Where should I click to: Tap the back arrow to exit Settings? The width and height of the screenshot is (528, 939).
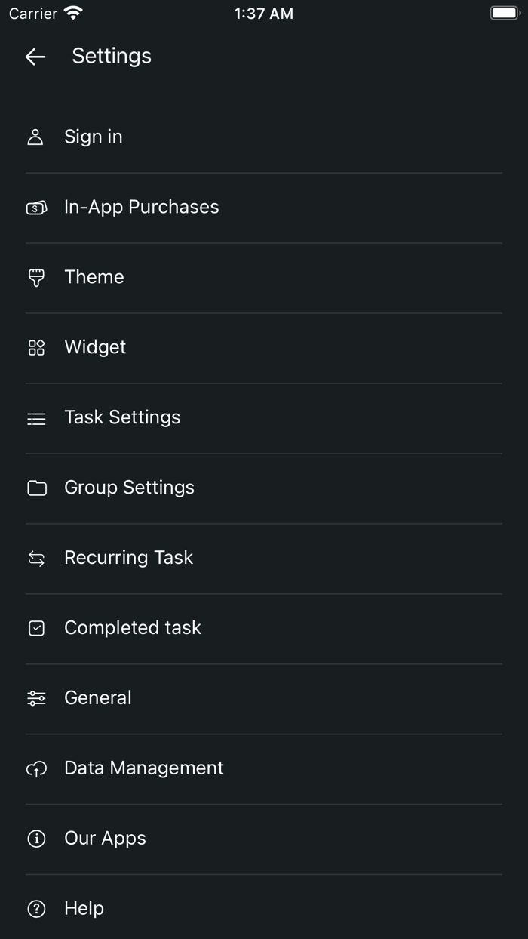[x=35, y=57]
